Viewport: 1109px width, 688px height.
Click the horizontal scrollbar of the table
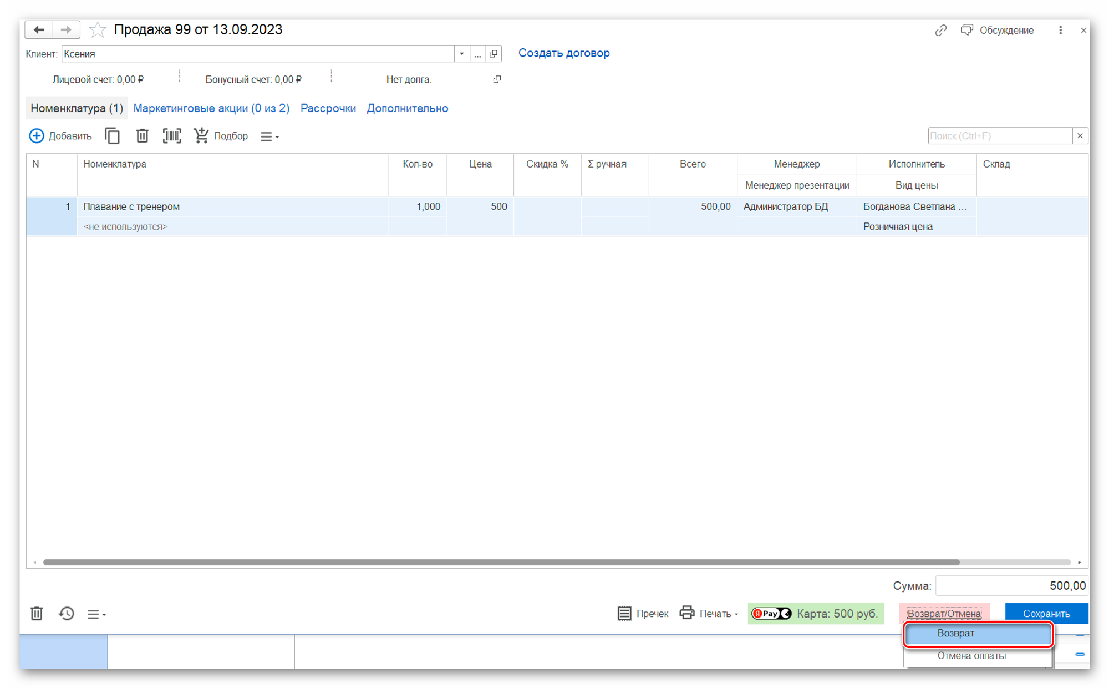coord(501,562)
